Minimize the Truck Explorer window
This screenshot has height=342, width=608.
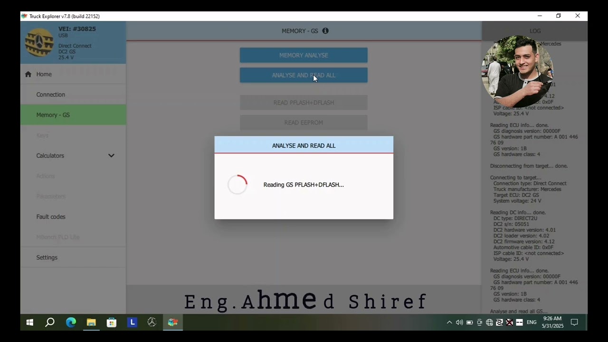tap(540, 16)
